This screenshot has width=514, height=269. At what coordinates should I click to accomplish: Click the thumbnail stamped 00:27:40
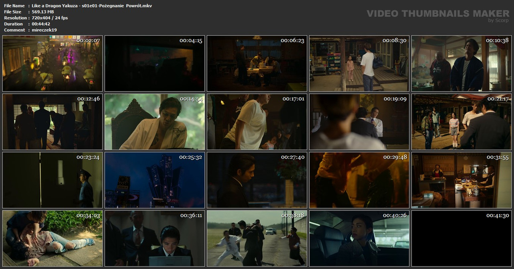[x=257, y=180]
